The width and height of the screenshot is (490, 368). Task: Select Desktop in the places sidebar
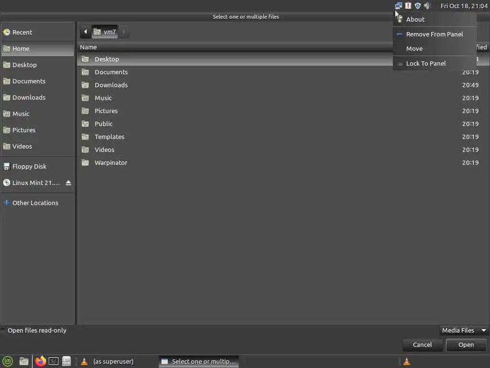tap(37, 65)
